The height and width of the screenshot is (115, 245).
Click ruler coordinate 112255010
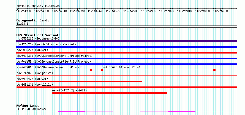click(x=184, y=11)
